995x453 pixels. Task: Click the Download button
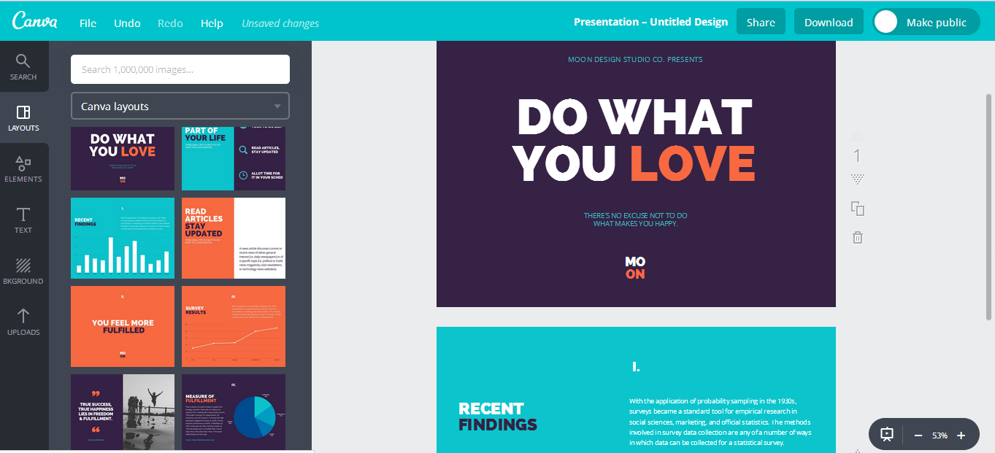[x=829, y=23]
